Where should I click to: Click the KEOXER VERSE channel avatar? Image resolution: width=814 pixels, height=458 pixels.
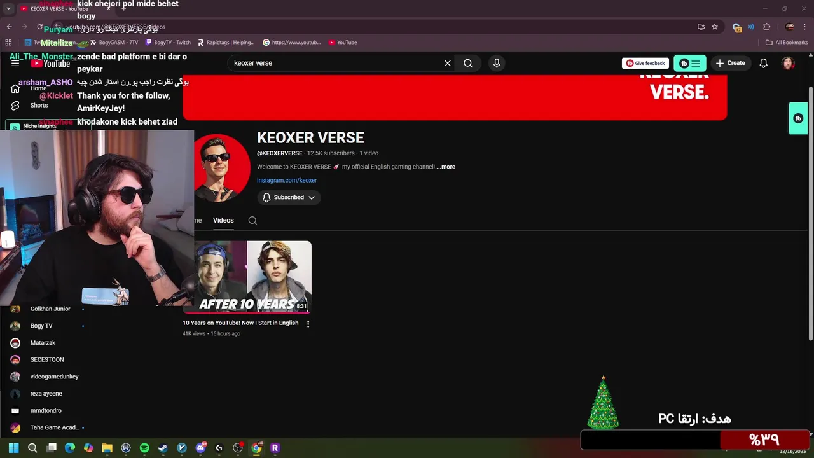tap(221, 168)
